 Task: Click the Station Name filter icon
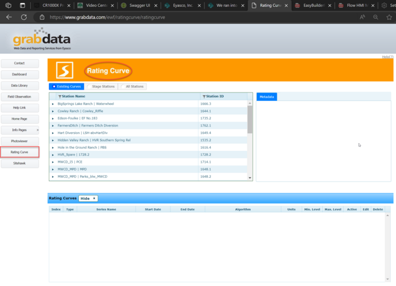60,96
